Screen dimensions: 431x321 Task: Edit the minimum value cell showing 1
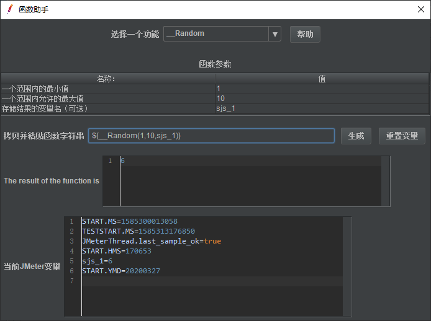click(322, 89)
